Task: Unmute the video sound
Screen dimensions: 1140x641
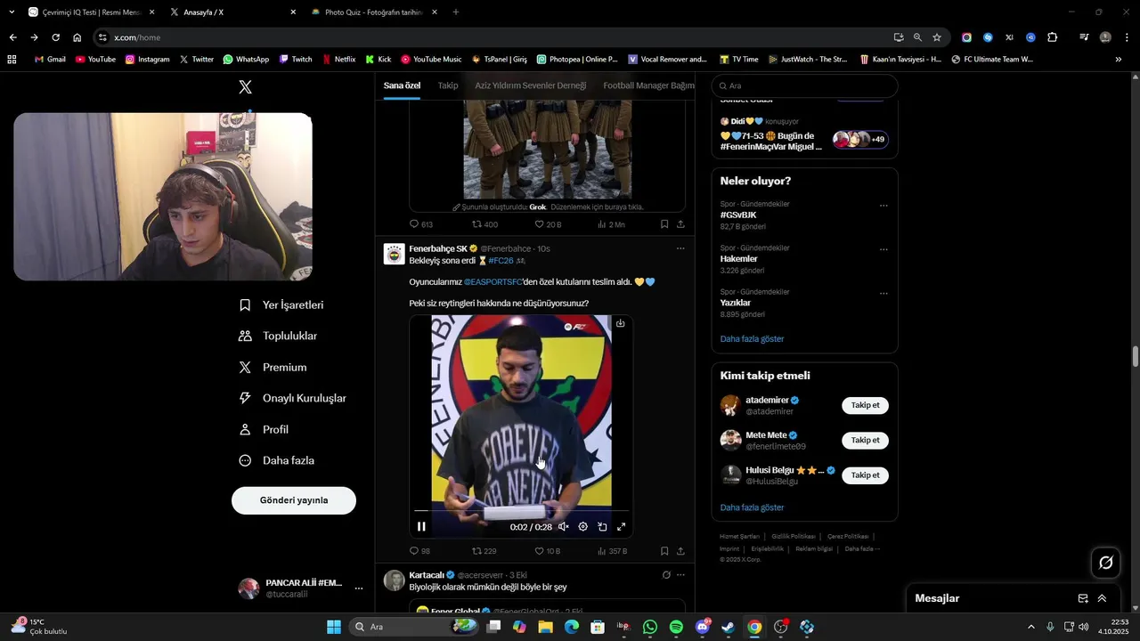Action: (x=564, y=527)
